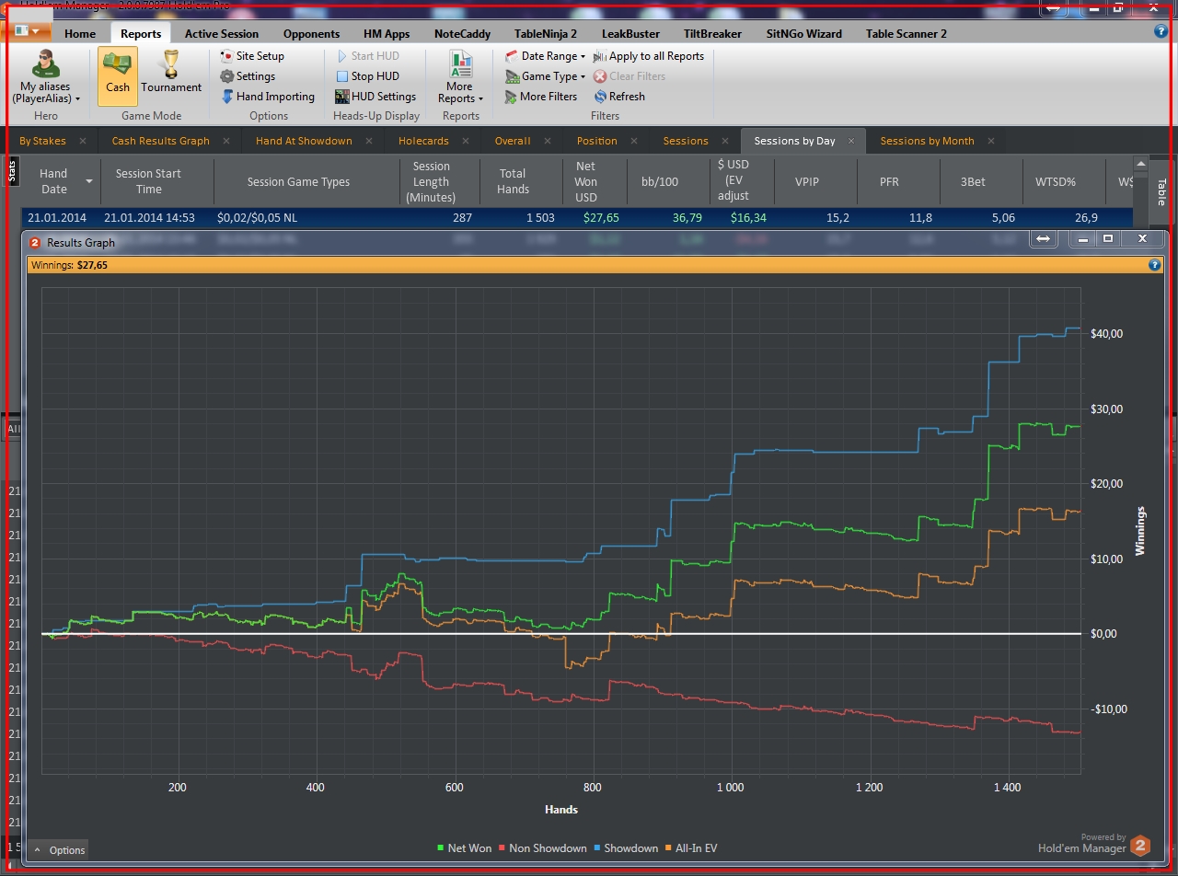The height and width of the screenshot is (876, 1178).
Task: Switch to Cash Results Graph tab
Action: pyautogui.click(x=161, y=141)
